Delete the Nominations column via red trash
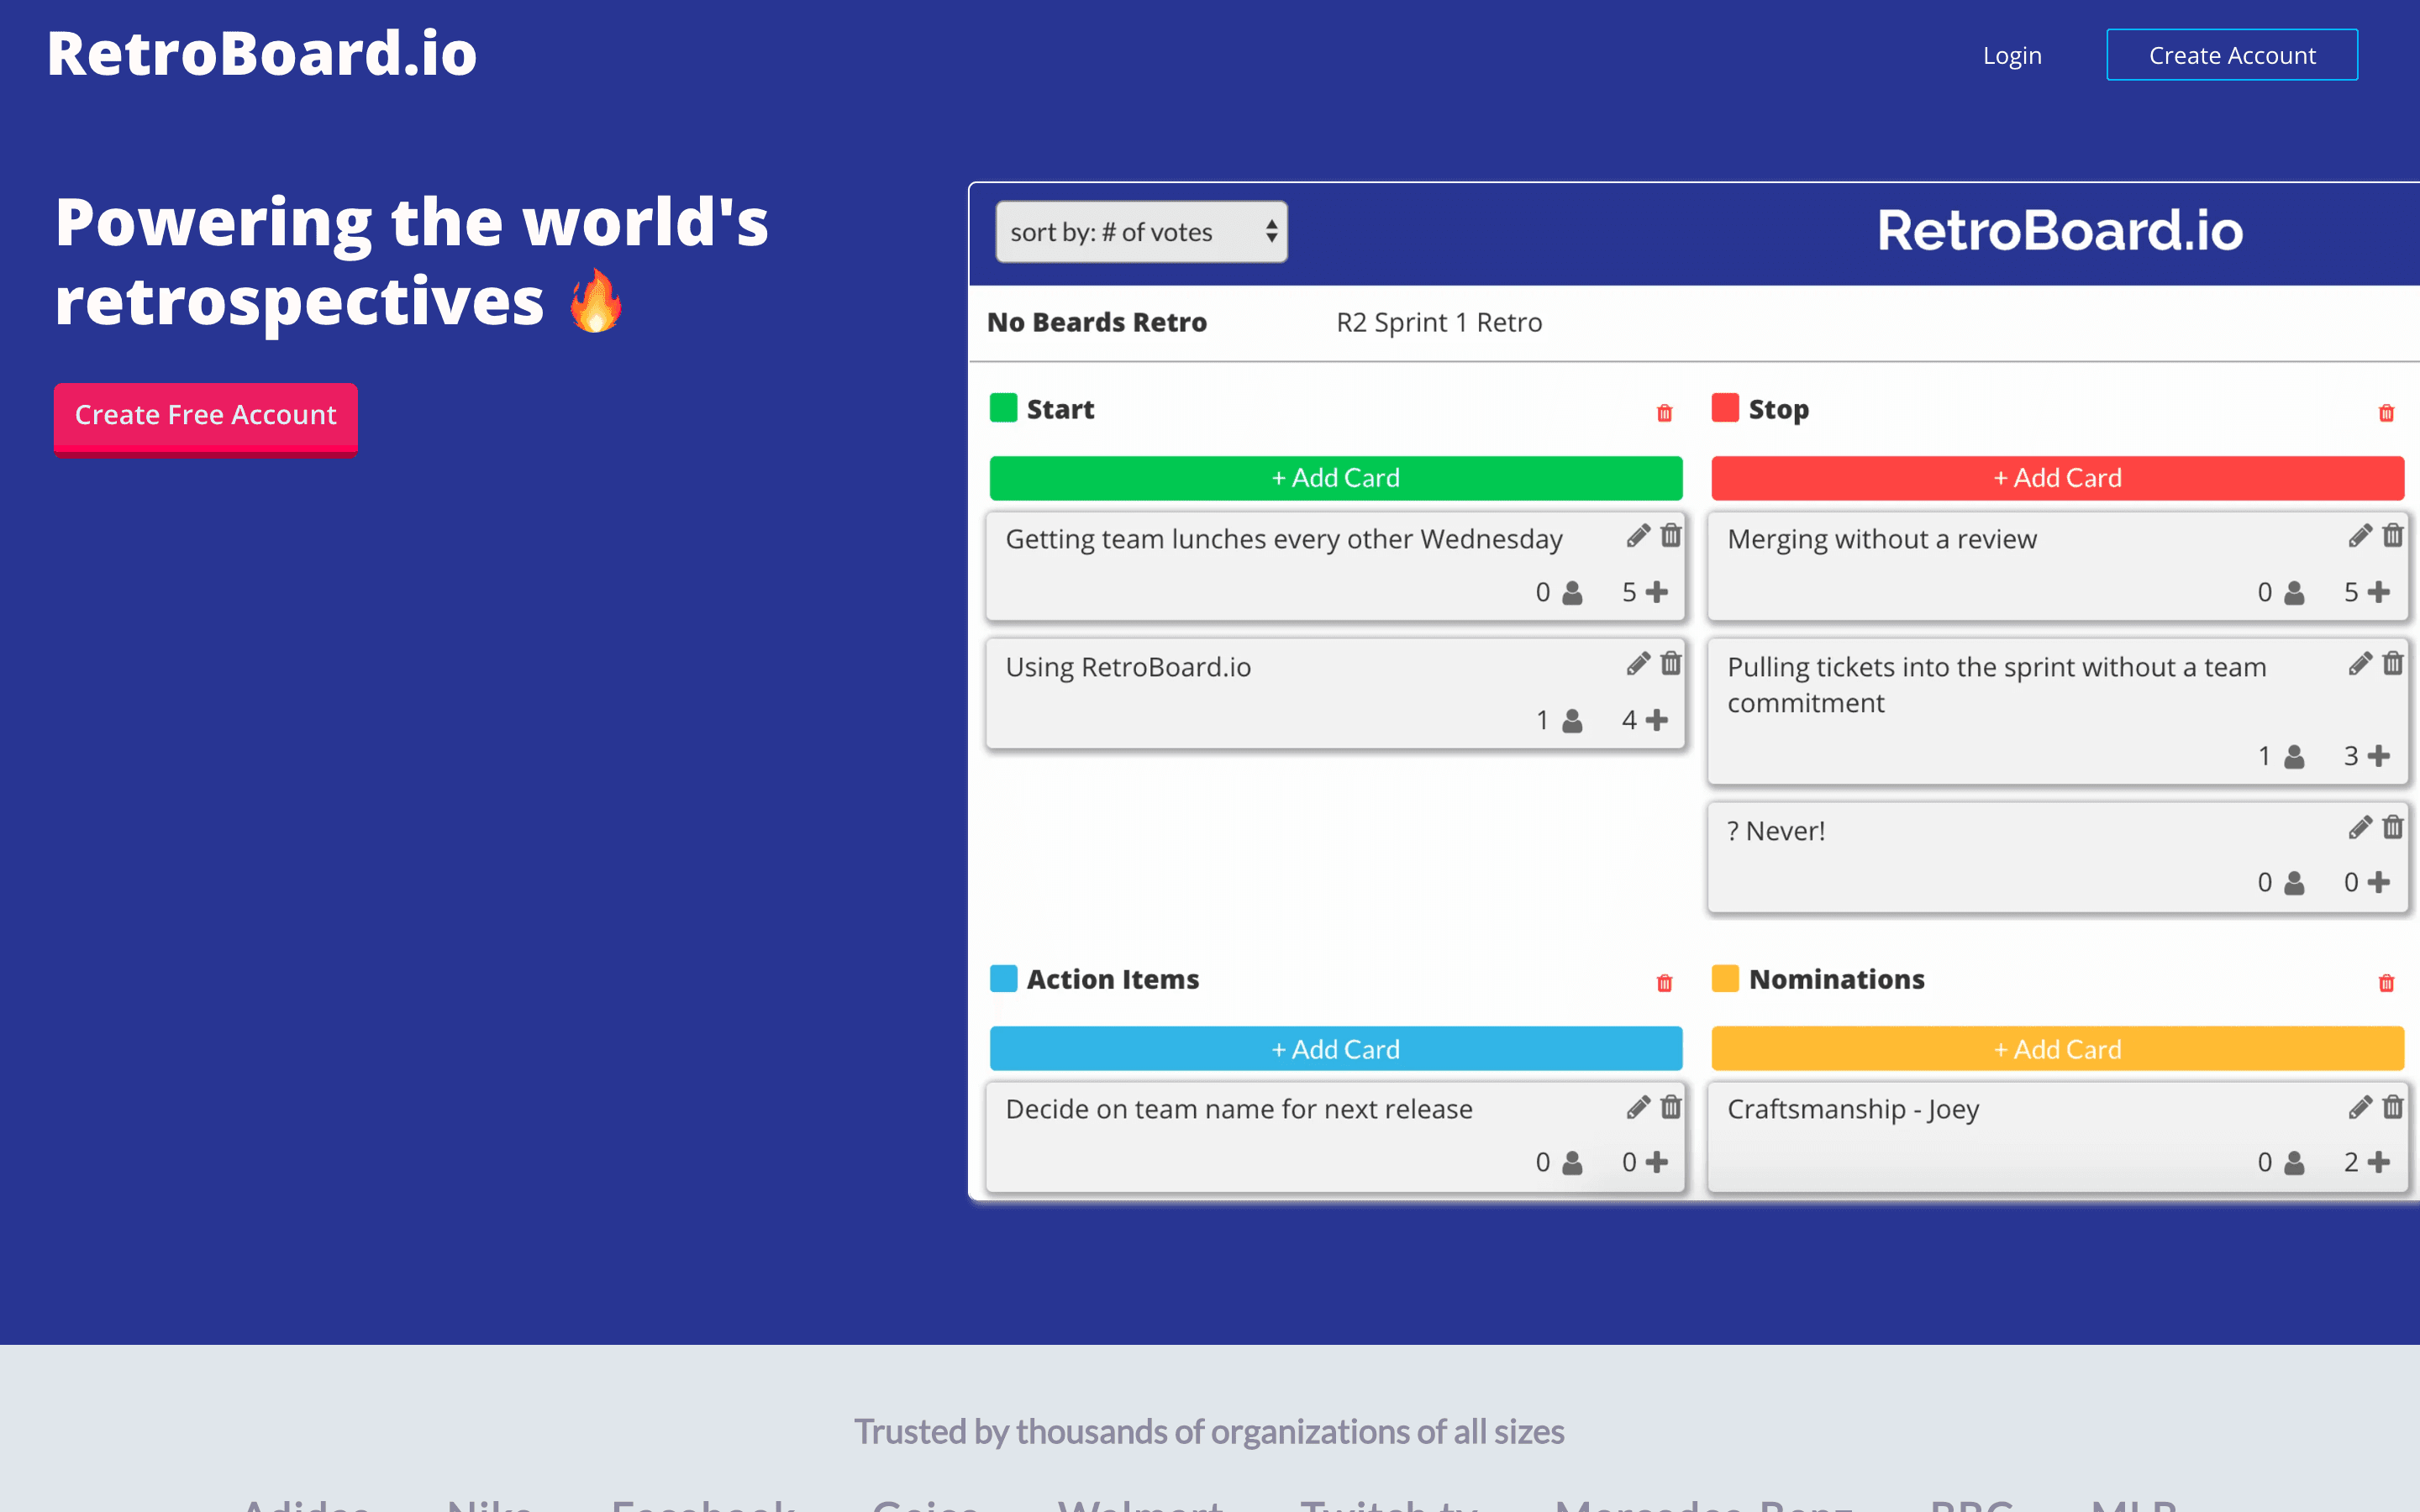Screen dimensions: 2420x1512 tap(2386, 982)
